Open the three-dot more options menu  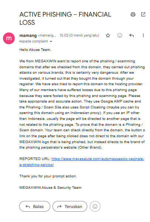[x=143, y=35]
